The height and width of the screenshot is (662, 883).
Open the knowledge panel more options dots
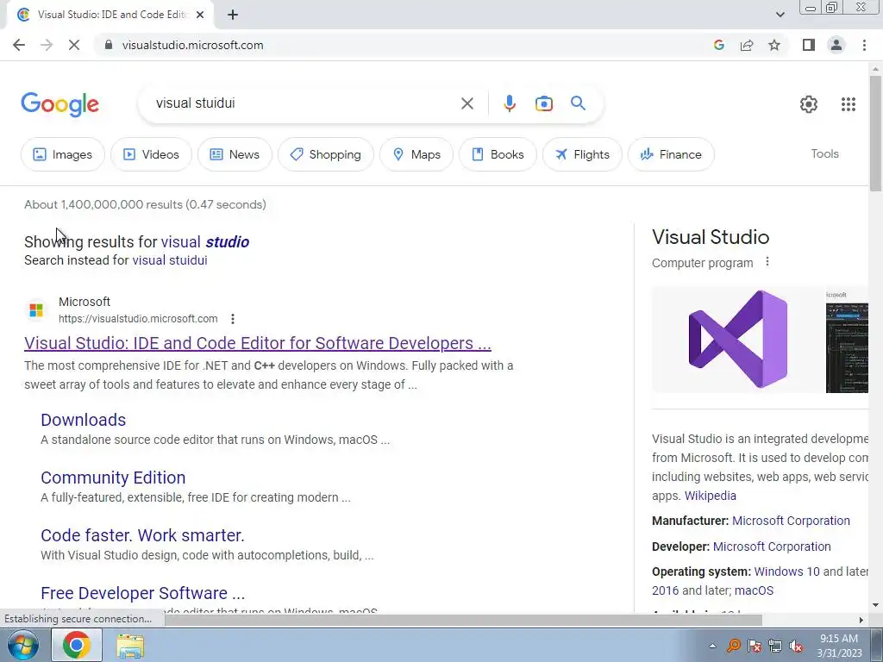(x=767, y=262)
